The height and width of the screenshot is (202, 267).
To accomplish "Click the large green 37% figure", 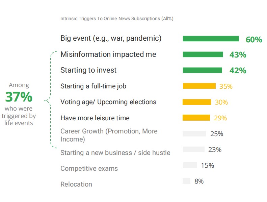I will [19, 97].
